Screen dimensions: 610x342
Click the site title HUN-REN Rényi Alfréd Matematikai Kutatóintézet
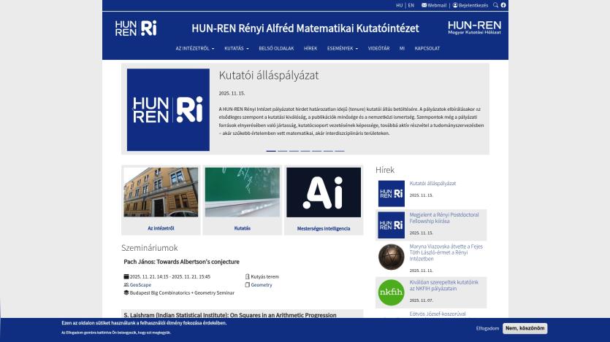[305, 28]
